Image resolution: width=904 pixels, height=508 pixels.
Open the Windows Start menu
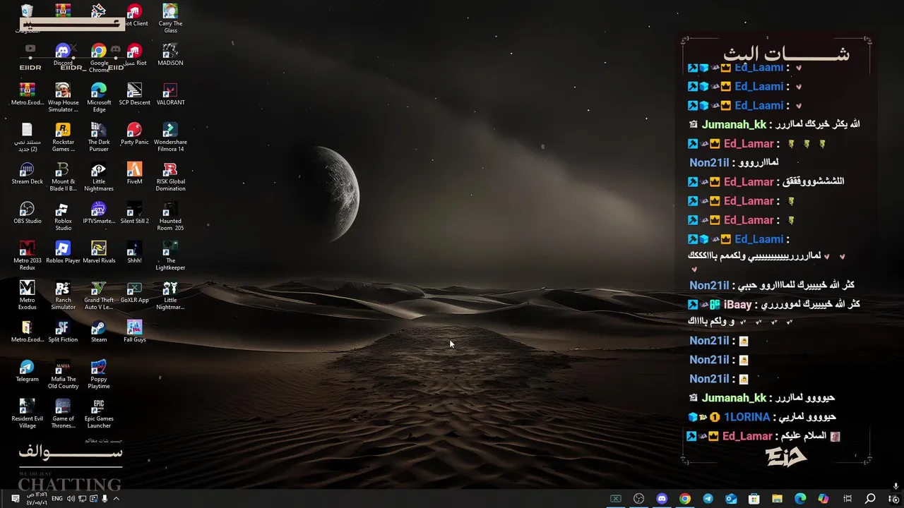(x=893, y=499)
